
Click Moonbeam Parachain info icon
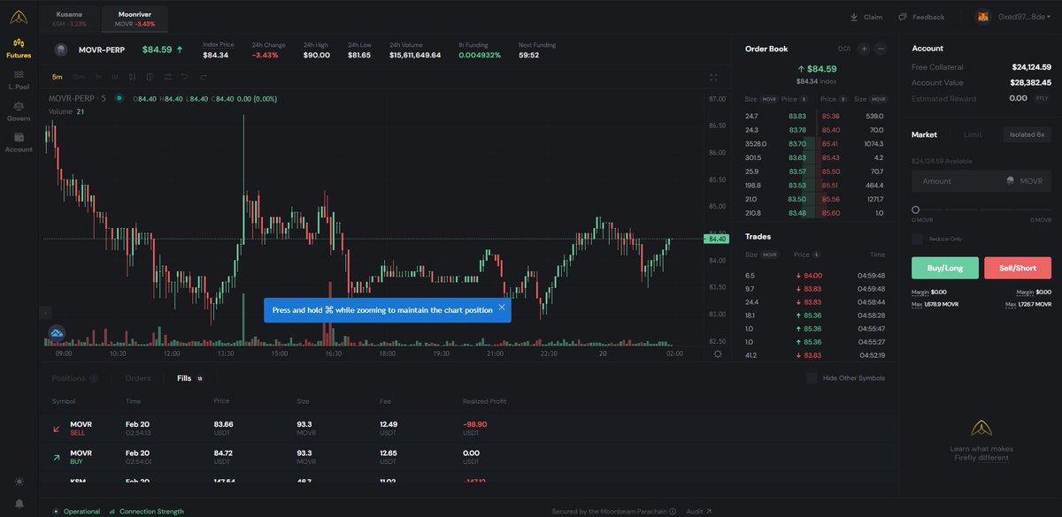click(x=673, y=511)
